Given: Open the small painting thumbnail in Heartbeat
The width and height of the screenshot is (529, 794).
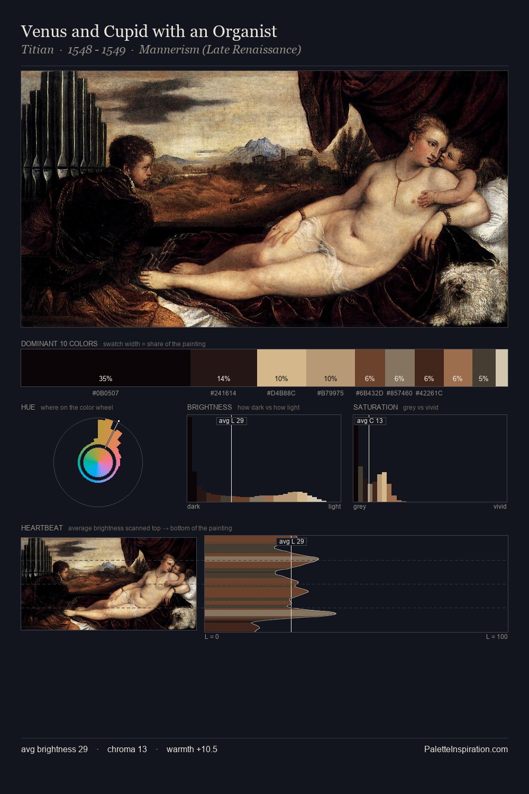Looking at the screenshot, I should [x=108, y=584].
